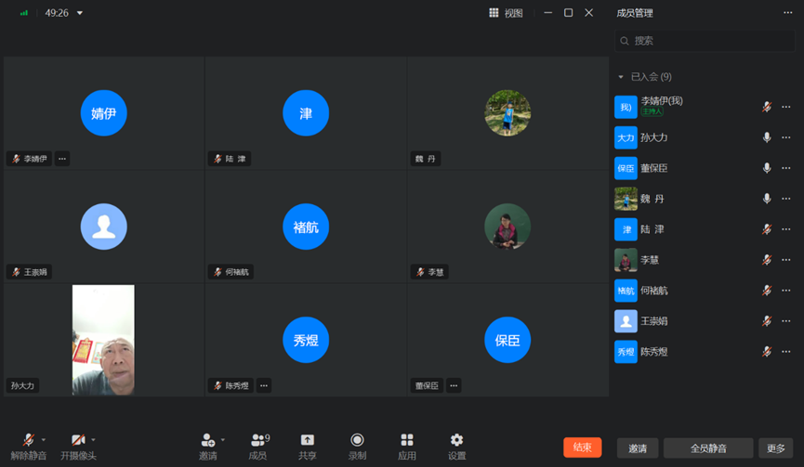Open 设置 settings gear icon
The image size is (804, 467).
click(456, 440)
